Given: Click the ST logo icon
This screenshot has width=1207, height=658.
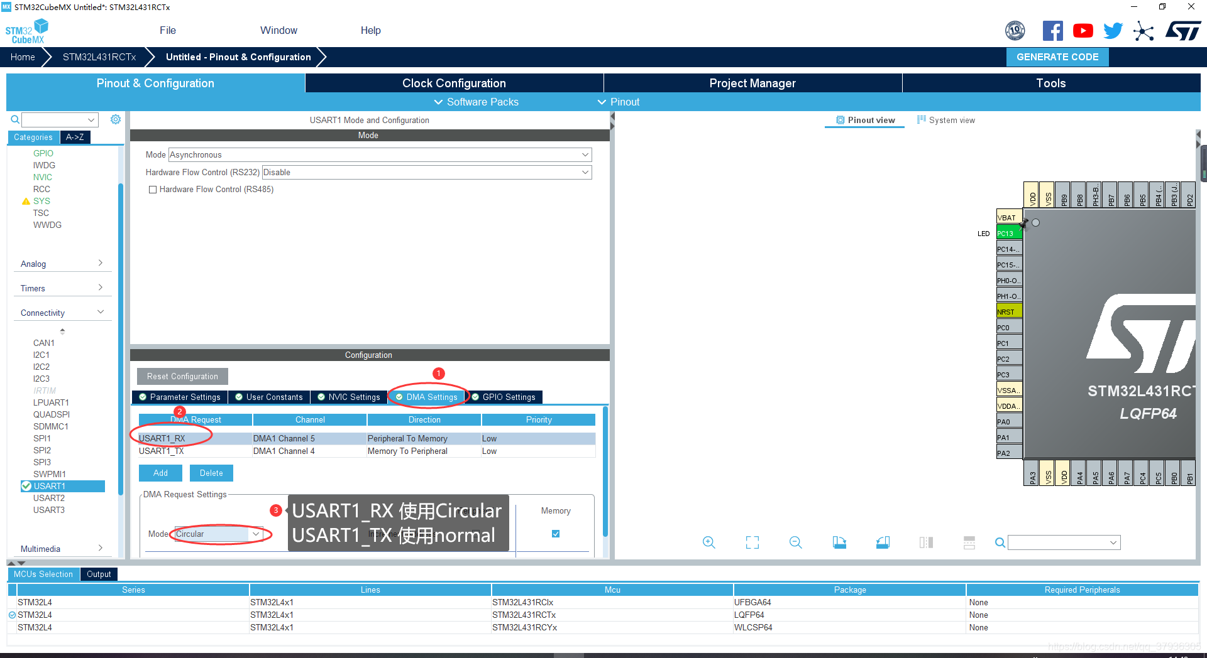Looking at the screenshot, I should [1183, 31].
